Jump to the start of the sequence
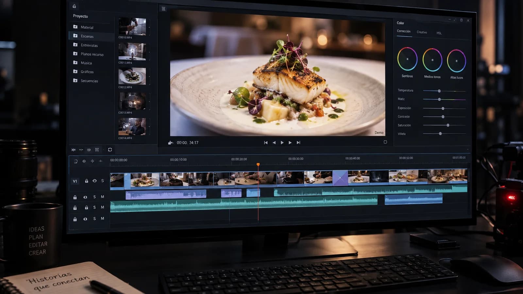The width and height of the screenshot is (523, 294). coord(266,143)
